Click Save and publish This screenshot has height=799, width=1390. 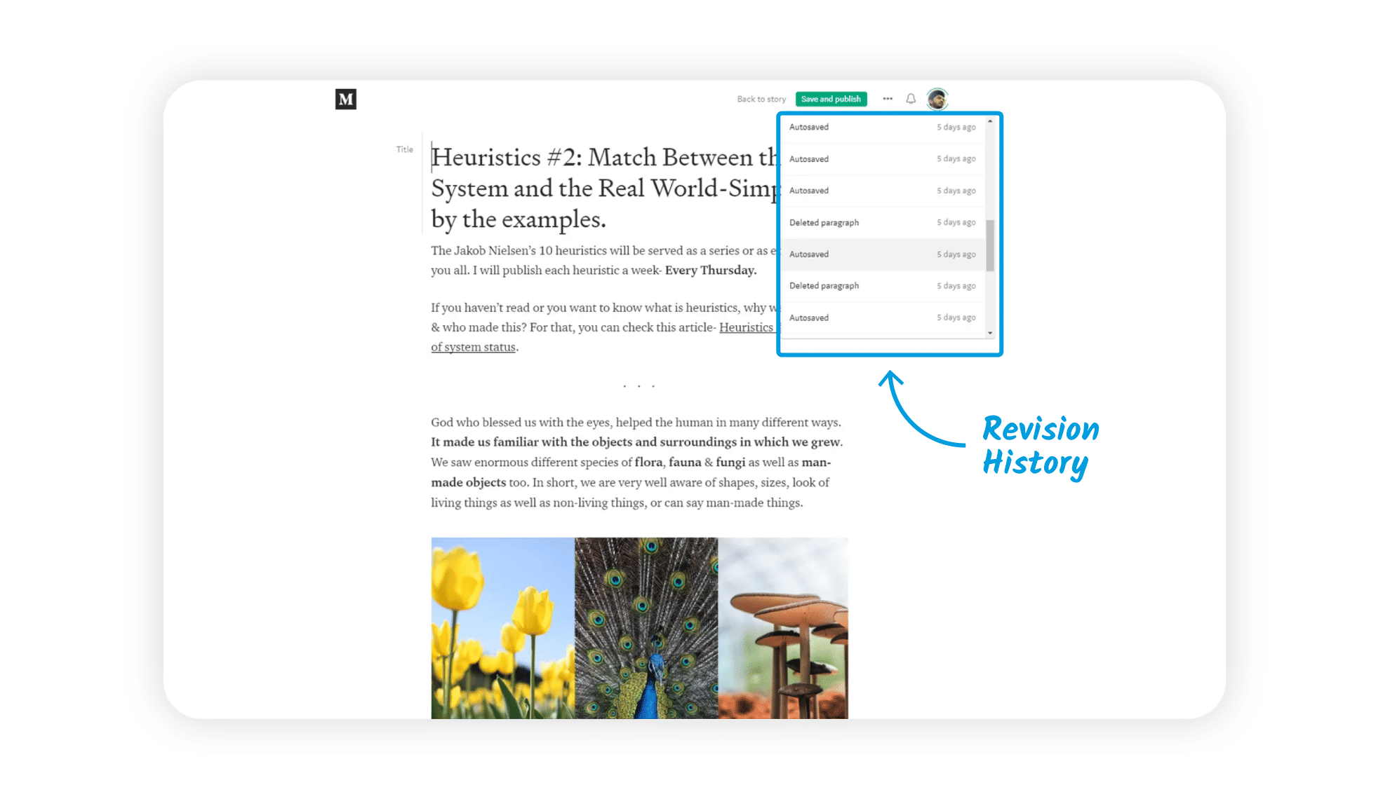831,99
